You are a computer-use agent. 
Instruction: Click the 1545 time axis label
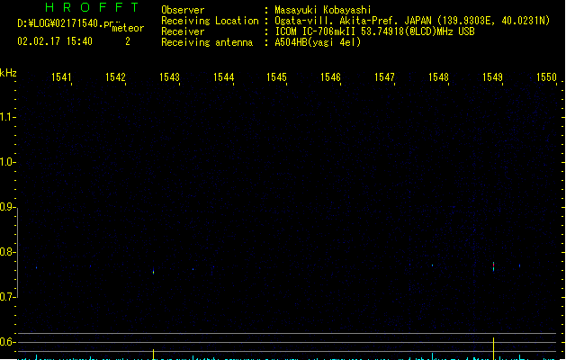click(276, 77)
